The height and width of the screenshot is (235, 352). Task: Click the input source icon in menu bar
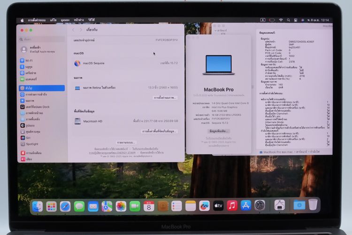pyautogui.click(x=263, y=20)
